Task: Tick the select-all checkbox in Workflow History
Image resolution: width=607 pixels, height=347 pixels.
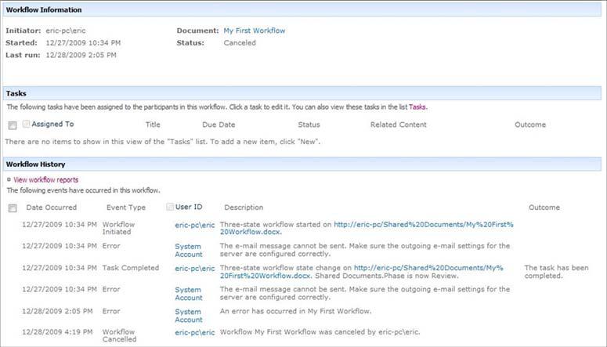Action: tap(13, 208)
